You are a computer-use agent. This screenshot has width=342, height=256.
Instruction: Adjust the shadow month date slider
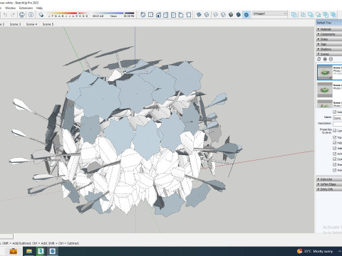coord(68,14)
